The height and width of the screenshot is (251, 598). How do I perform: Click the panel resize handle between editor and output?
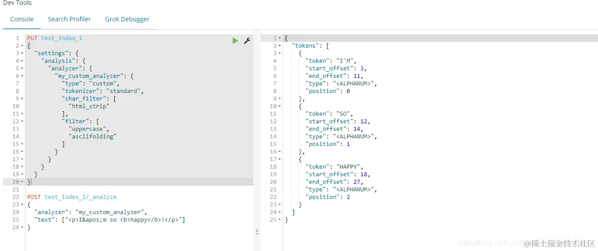tap(257, 232)
